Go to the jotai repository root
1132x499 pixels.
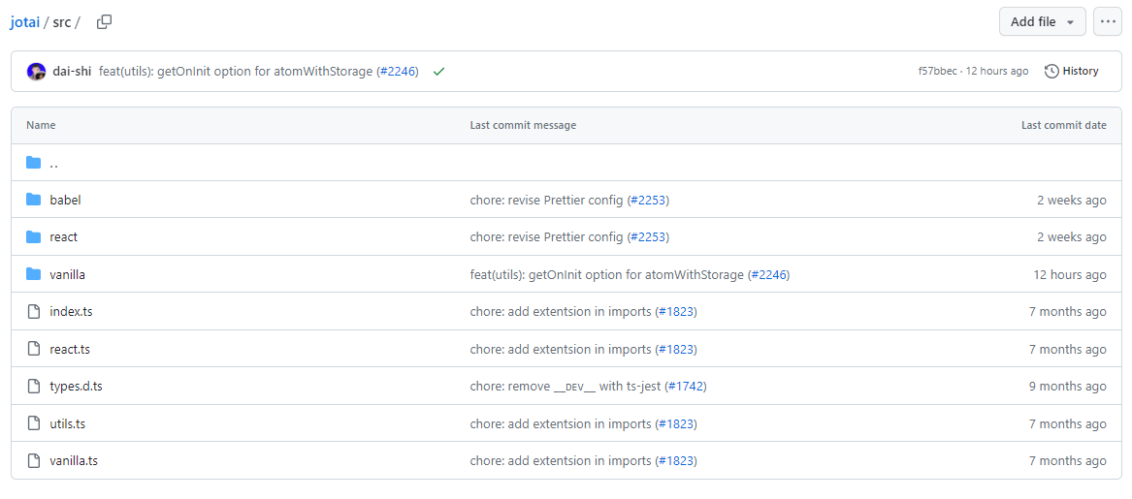[25, 21]
